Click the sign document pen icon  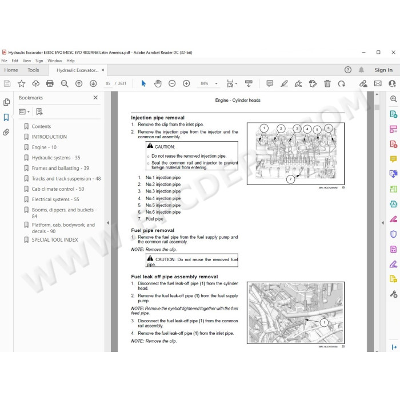click(x=298, y=83)
